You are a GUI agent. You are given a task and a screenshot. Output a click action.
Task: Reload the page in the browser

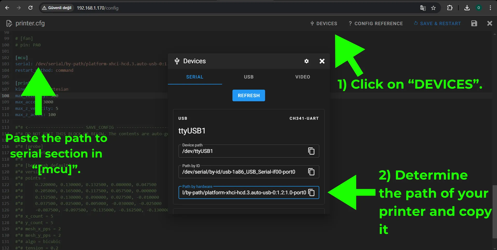tap(30, 8)
